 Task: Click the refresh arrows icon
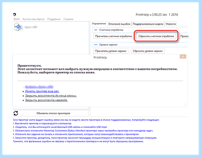(16, 113)
